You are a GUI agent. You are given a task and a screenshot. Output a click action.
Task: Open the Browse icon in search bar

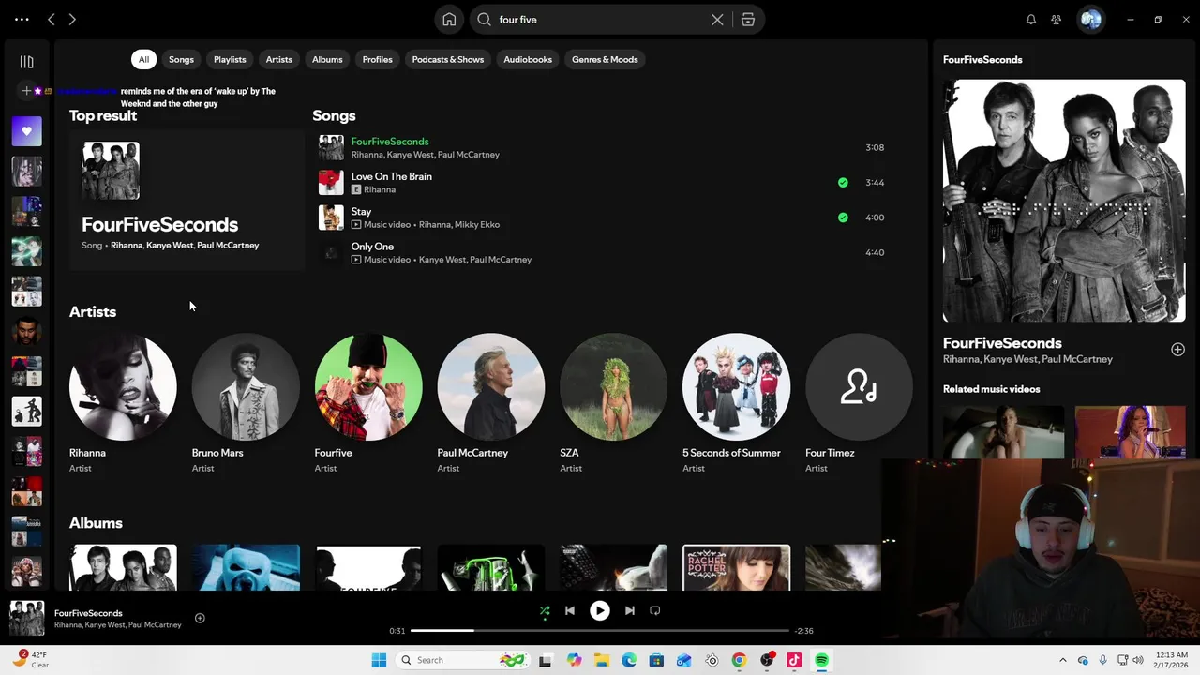(x=748, y=20)
